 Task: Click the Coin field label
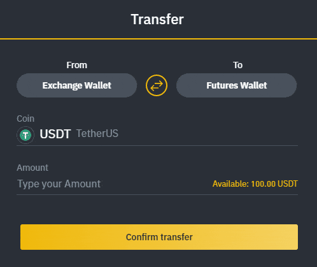pos(25,119)
